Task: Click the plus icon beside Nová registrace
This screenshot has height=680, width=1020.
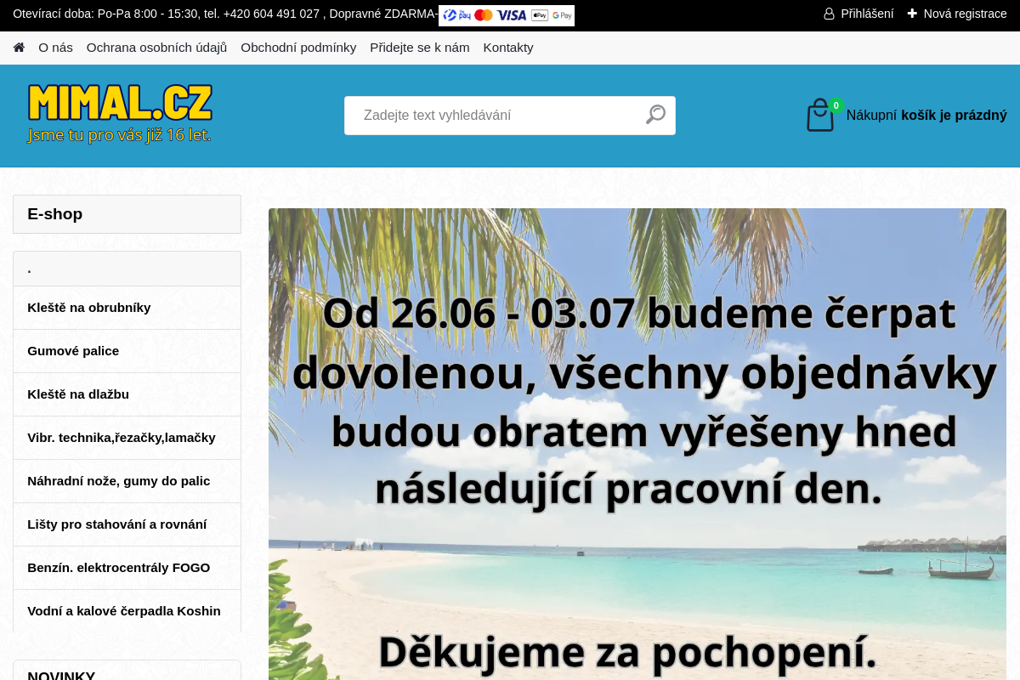Action: coord(912,14)
